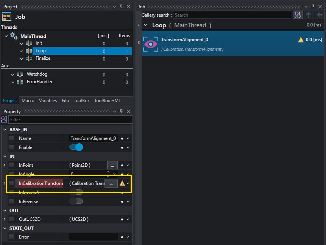This screenshot has height=245, width=326.
Task: Check the Error property checkbox
Action: coord(11,237)
